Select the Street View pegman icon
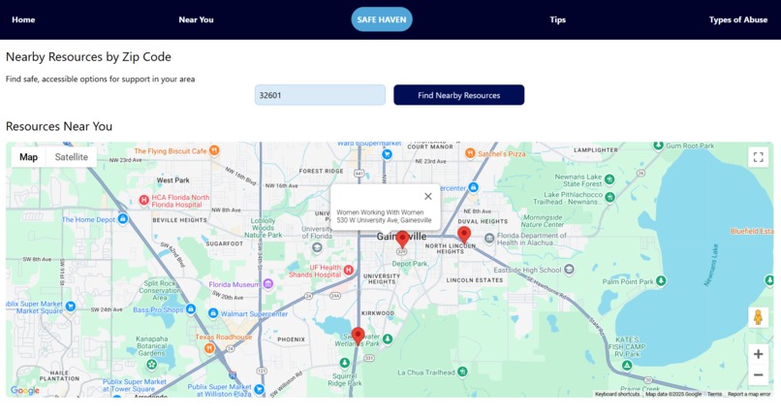The image size is (781, 420). (x=758, y=317)
